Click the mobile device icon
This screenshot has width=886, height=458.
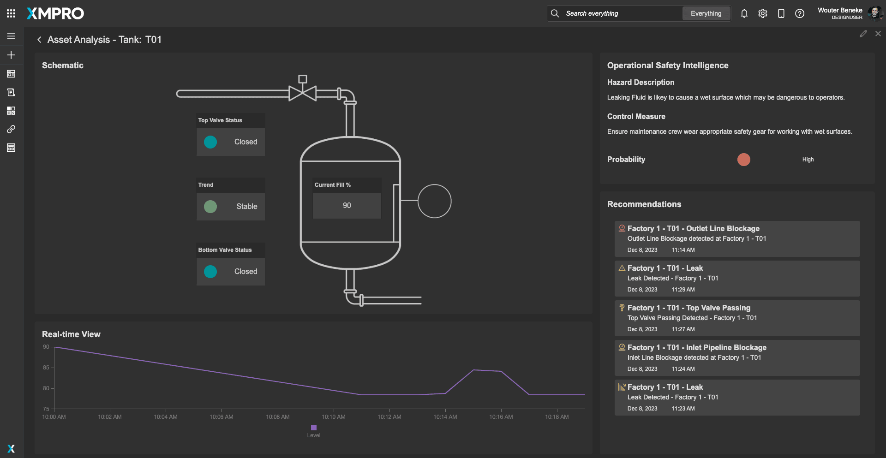tap(781, 13)
